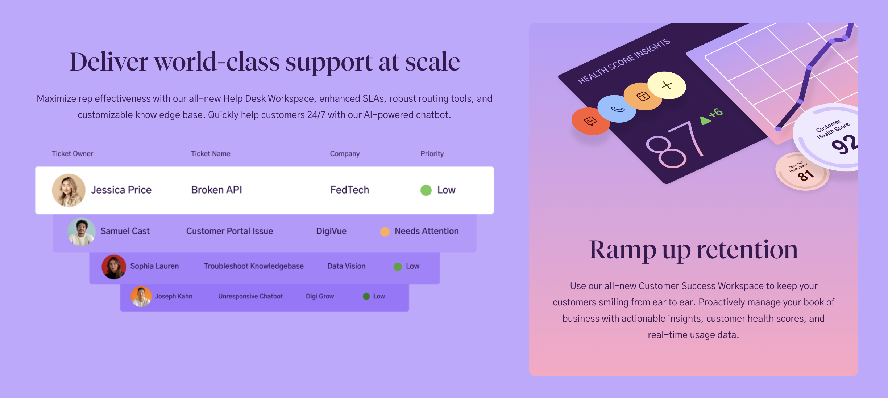The height and width of the screenshot is (398, 888).
Task: Open the Troubleshoot Knowledgebase ticket
Action: coord(254,266)
